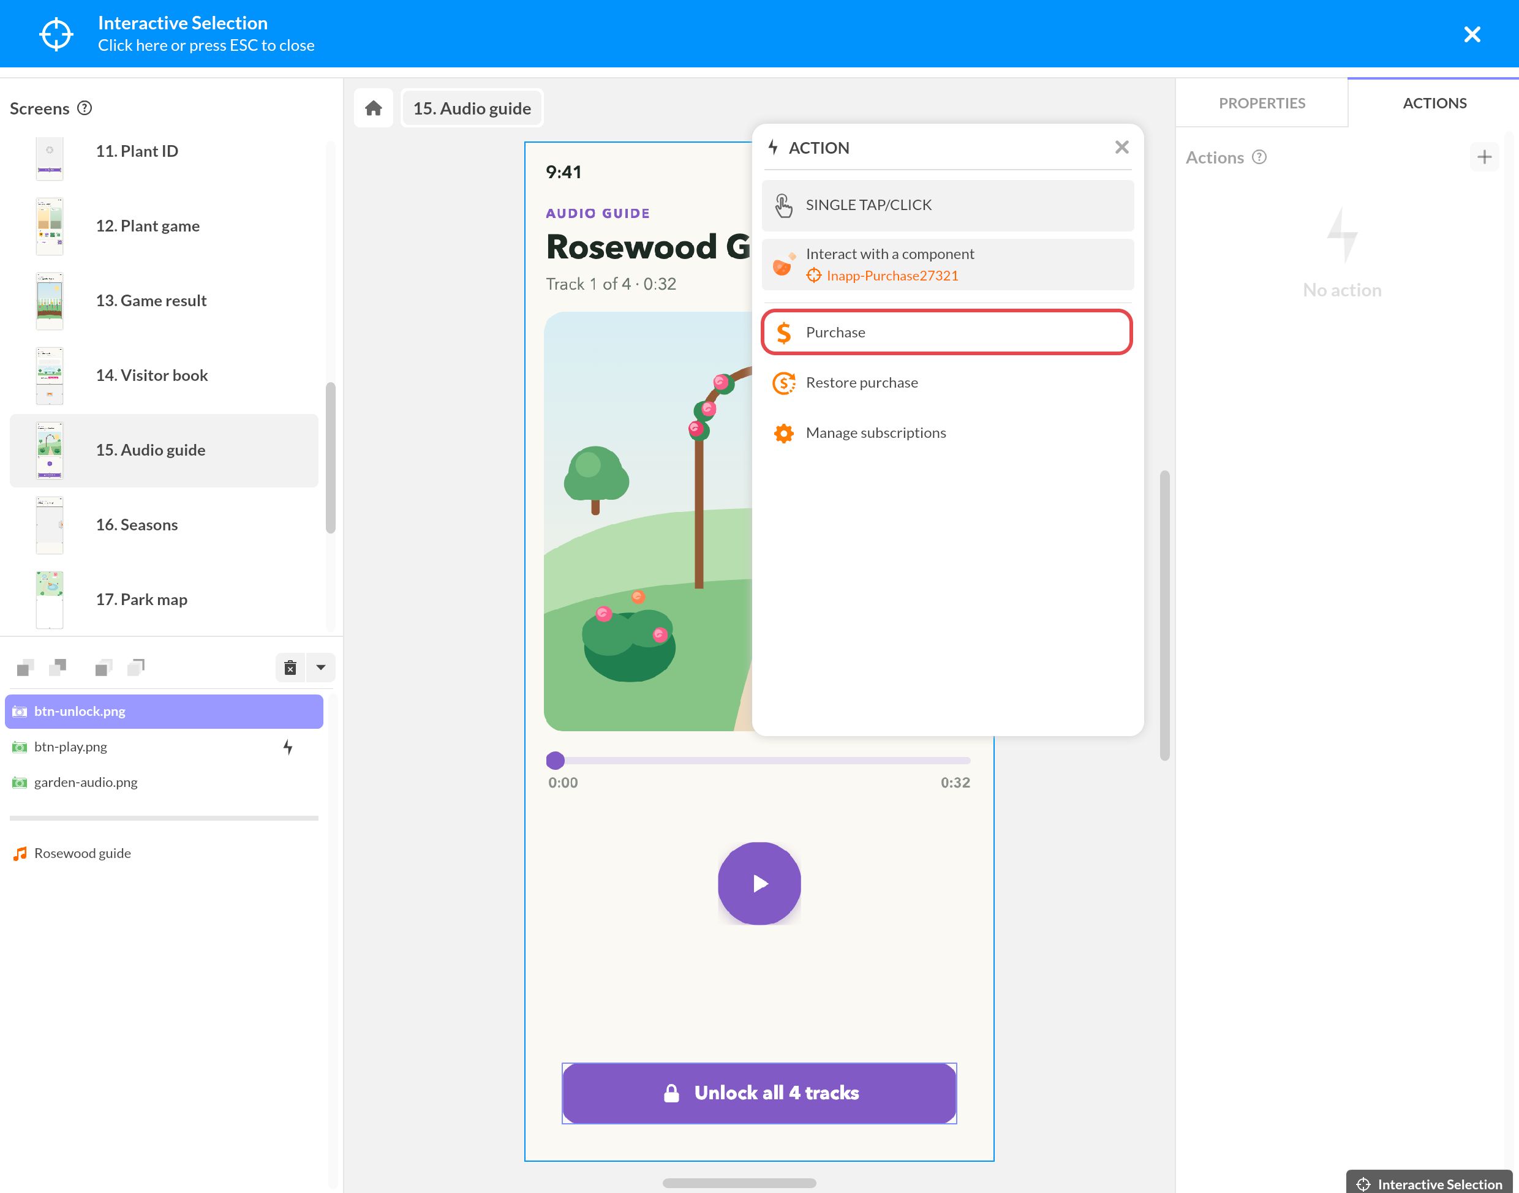Click the canvas vertical scrollbar
Viewport: 1519px width, 1193px height.
(1164, 616)
